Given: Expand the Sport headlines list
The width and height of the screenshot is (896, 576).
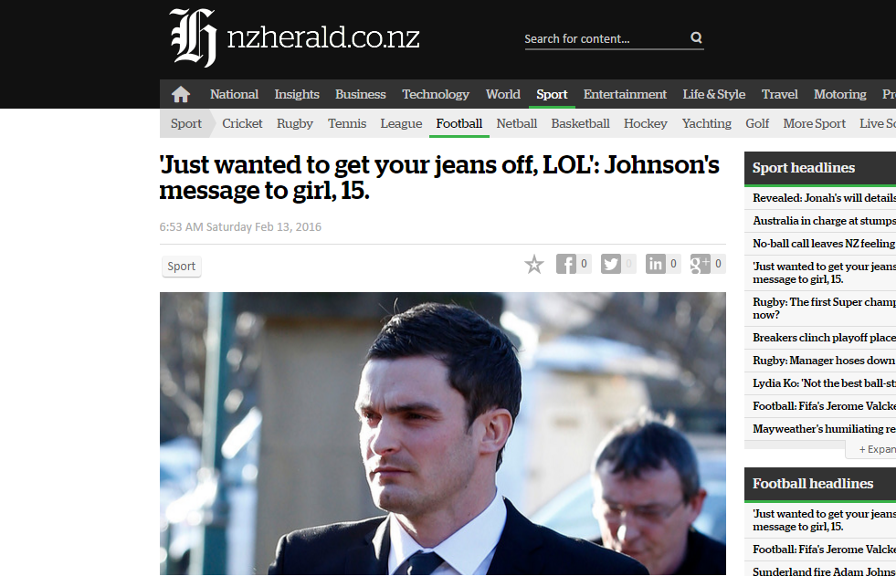Looking at the screenshot, I should tap(876, 449).
